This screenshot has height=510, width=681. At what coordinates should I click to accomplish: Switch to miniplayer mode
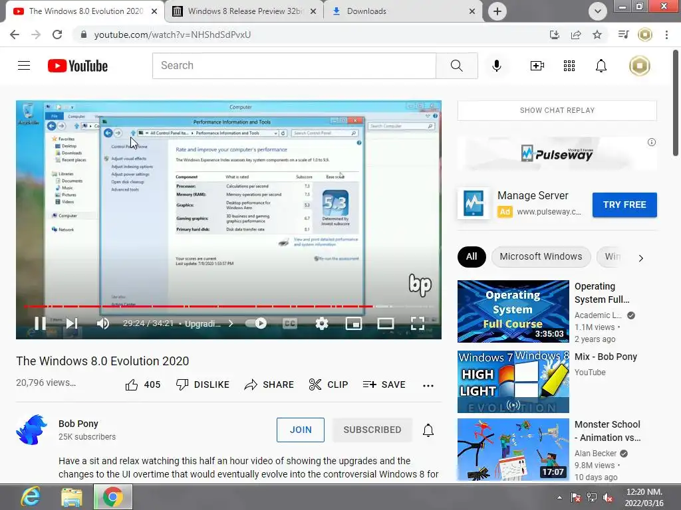(354, 323)
